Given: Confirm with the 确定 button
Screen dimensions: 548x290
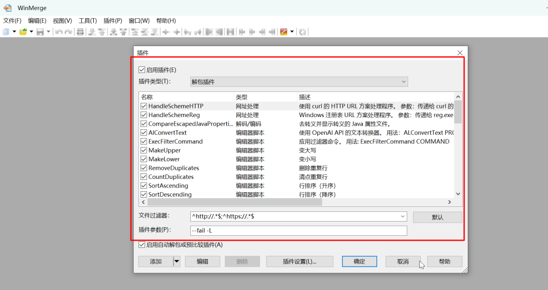Looking at the screenshot, I should tap(359, 261).
